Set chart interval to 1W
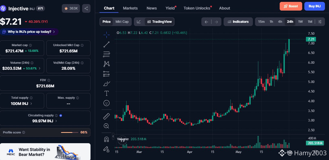The image size is (329, 160). (300, 22)
